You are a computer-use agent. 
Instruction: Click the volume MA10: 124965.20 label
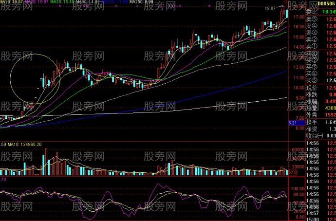coord(25,145)
